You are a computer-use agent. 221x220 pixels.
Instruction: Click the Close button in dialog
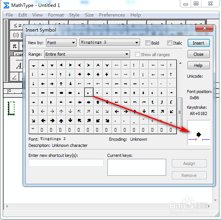pos(199,54)
